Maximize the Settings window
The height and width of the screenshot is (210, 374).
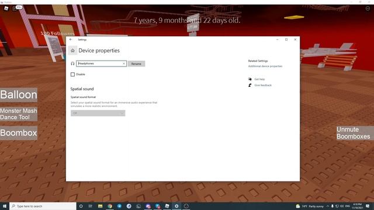(x=286, y=40)
